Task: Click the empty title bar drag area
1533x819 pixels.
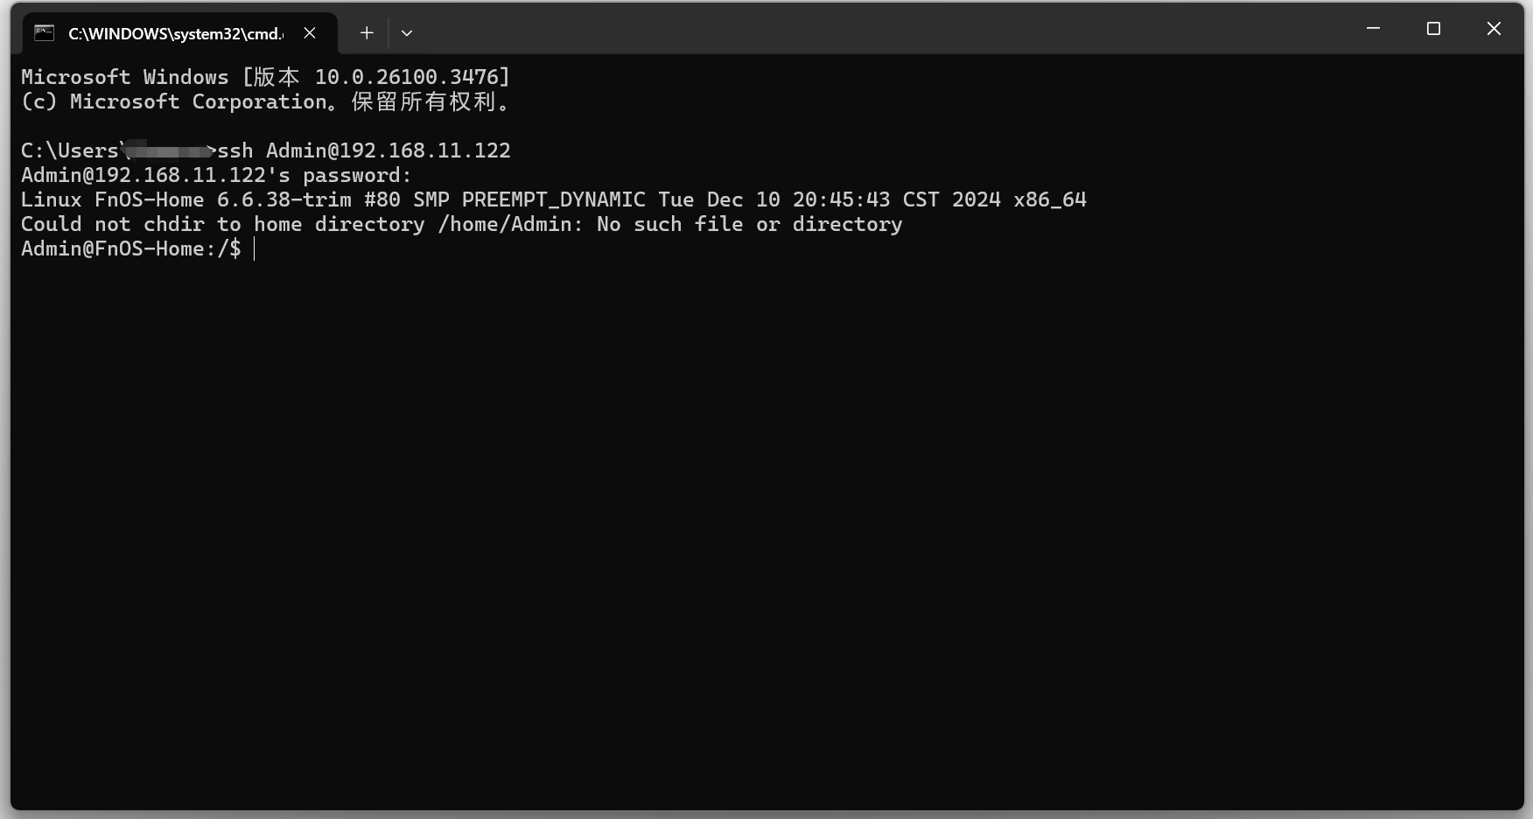Action: tap(875, 31)
